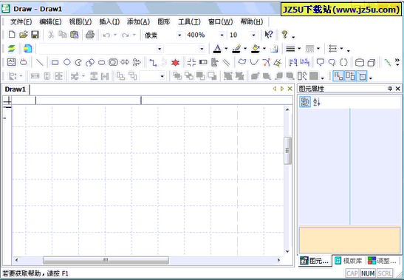Select the elbow connector line tool
404x280 pixels.
[153, 62]
